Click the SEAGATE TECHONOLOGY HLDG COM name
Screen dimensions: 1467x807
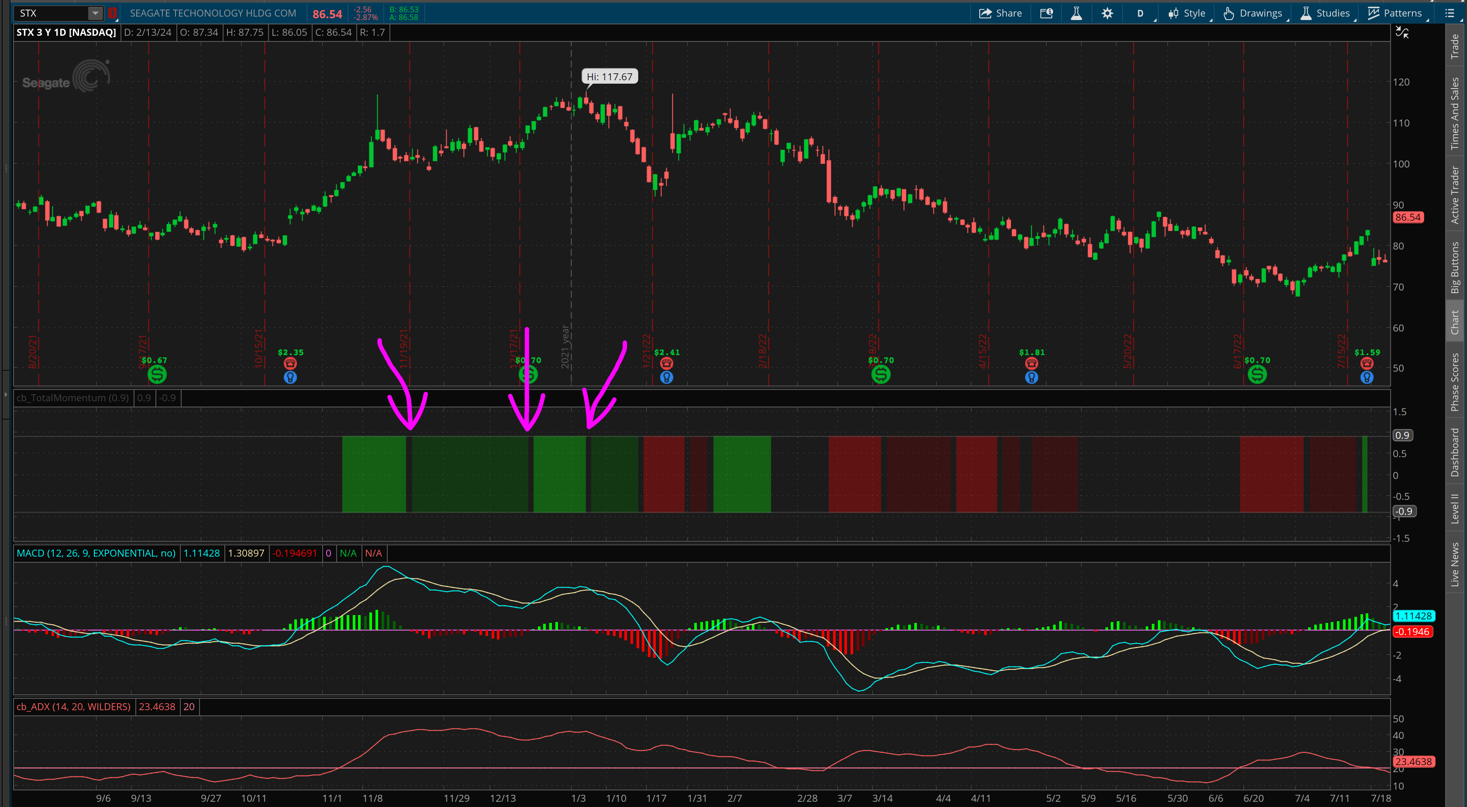coord(213,13)
